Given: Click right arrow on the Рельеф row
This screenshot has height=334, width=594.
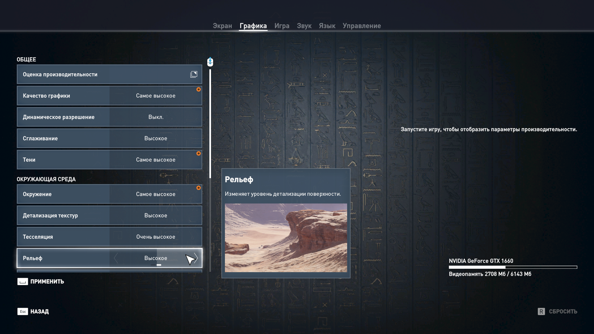Looking at the screenshot, I should (x=196, y=258).
